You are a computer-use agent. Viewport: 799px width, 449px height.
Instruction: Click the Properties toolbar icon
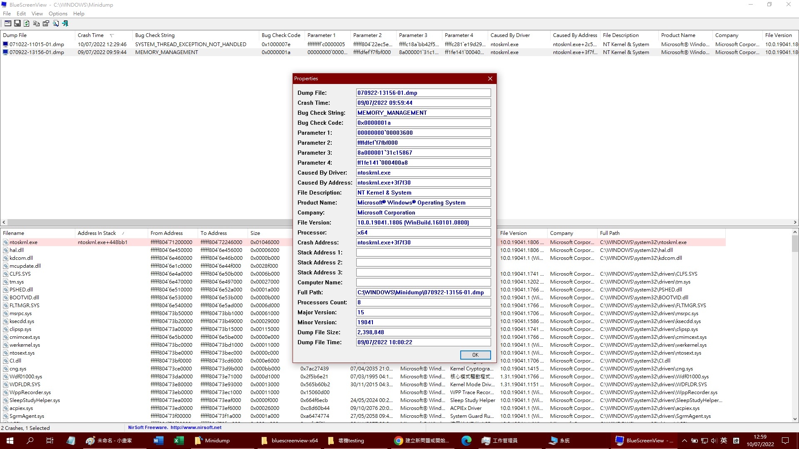(46, 23)
